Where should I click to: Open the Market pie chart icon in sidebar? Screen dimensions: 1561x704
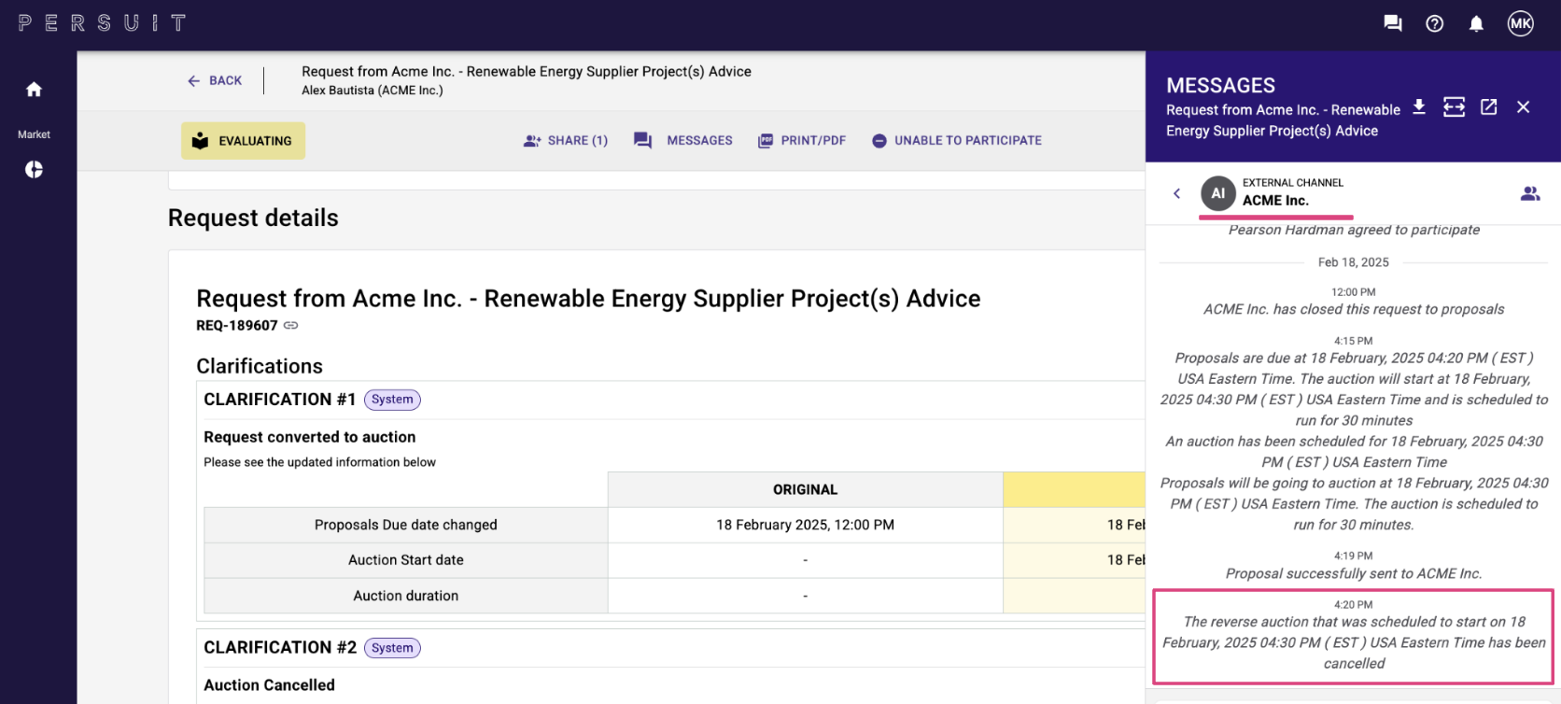pyautogui.click(x=34, y=169)
